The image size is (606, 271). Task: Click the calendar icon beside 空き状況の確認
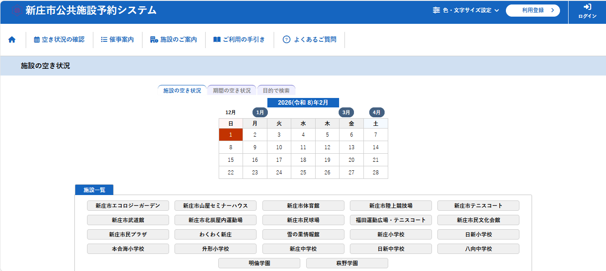37,40
